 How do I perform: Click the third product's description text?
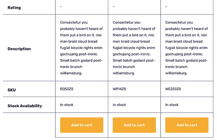pos(187,48)
